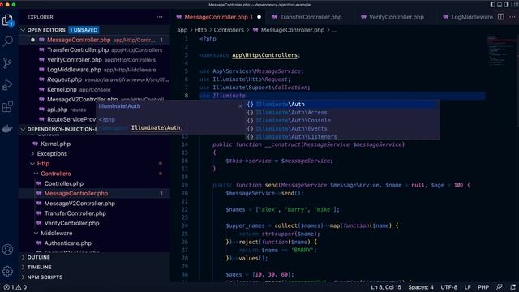The width and height of the screenshot is (519, 292).
Task: Click the unsaved dot beside MessageController.php in Open Editors
Action: (32, 40)
